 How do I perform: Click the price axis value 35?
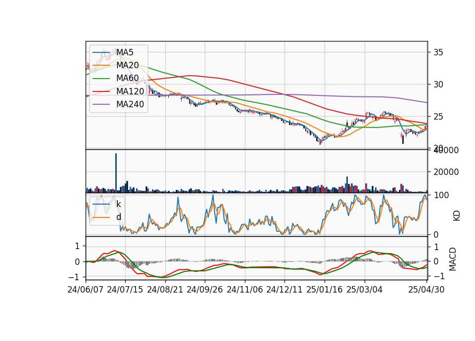[438, 52]
